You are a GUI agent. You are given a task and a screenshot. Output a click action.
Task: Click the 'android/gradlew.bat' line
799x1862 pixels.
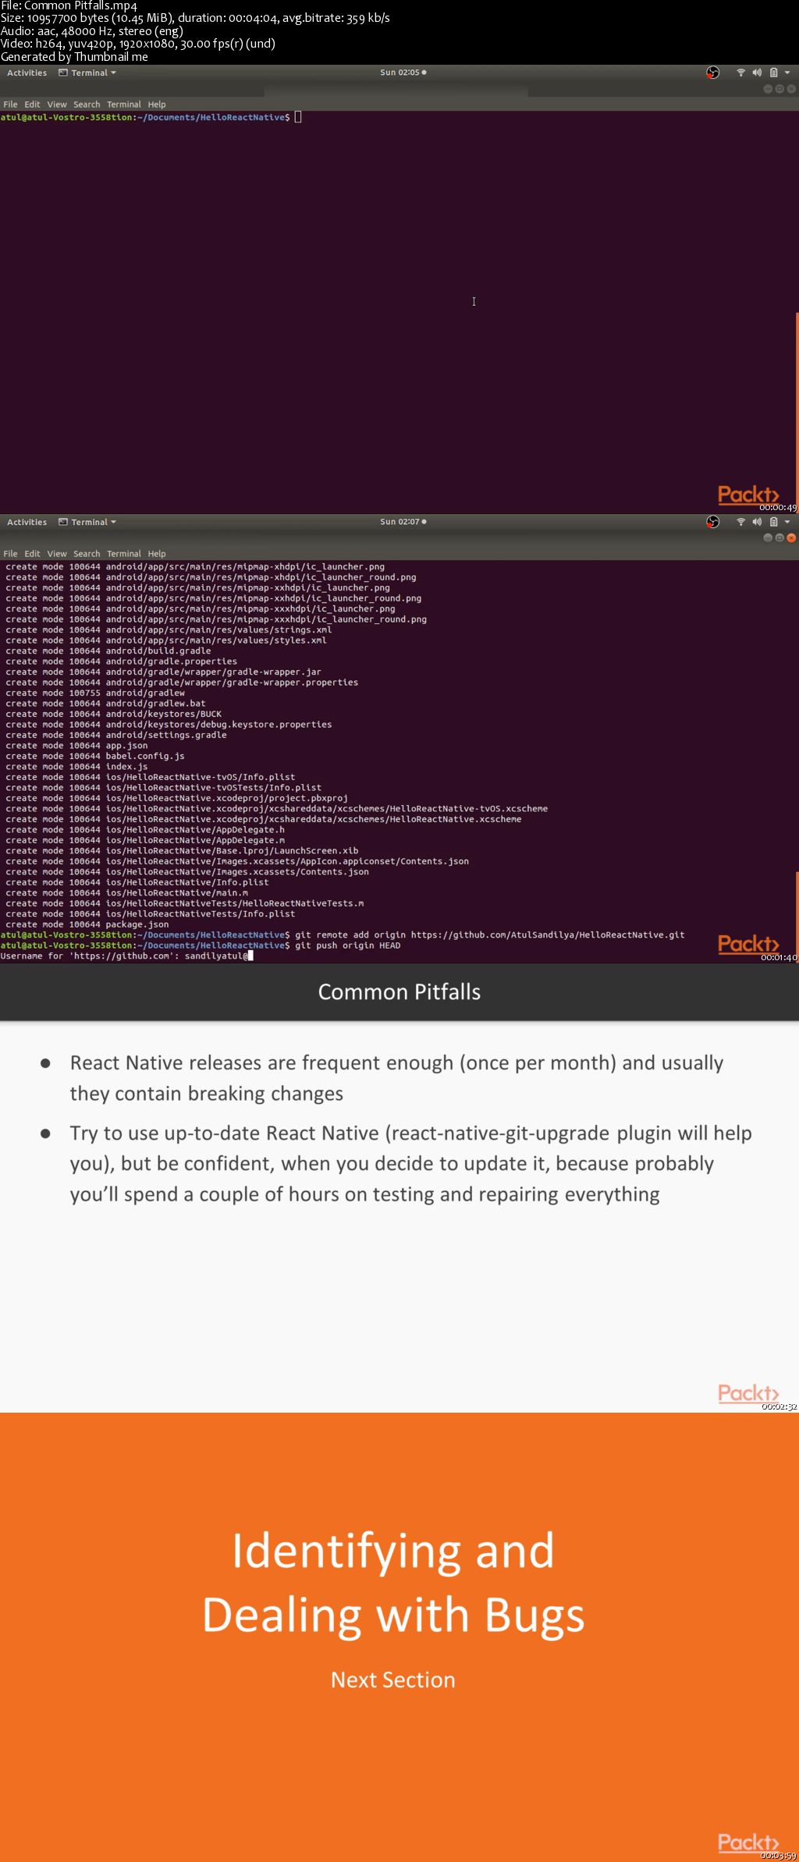click(106, 704)
